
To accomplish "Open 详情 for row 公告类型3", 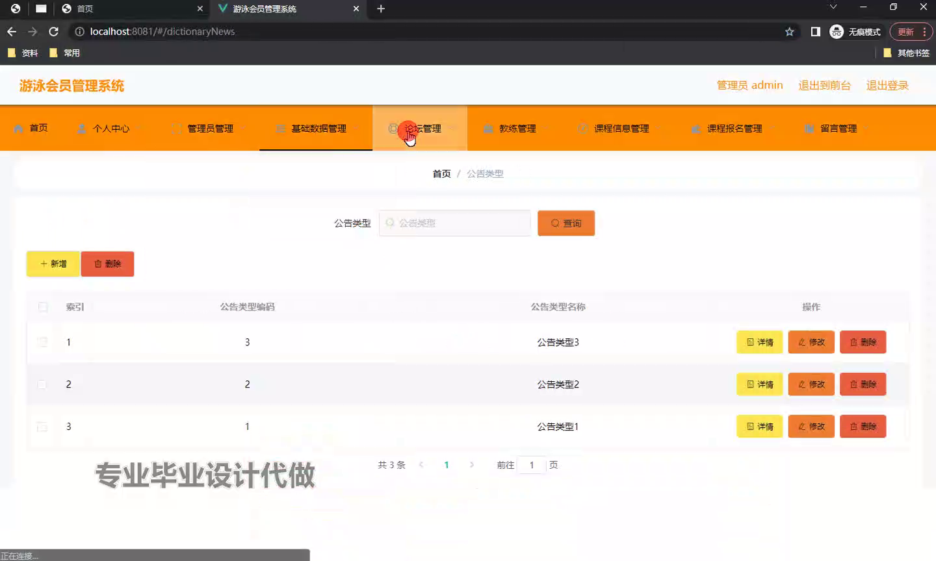I will click(759, 342).
